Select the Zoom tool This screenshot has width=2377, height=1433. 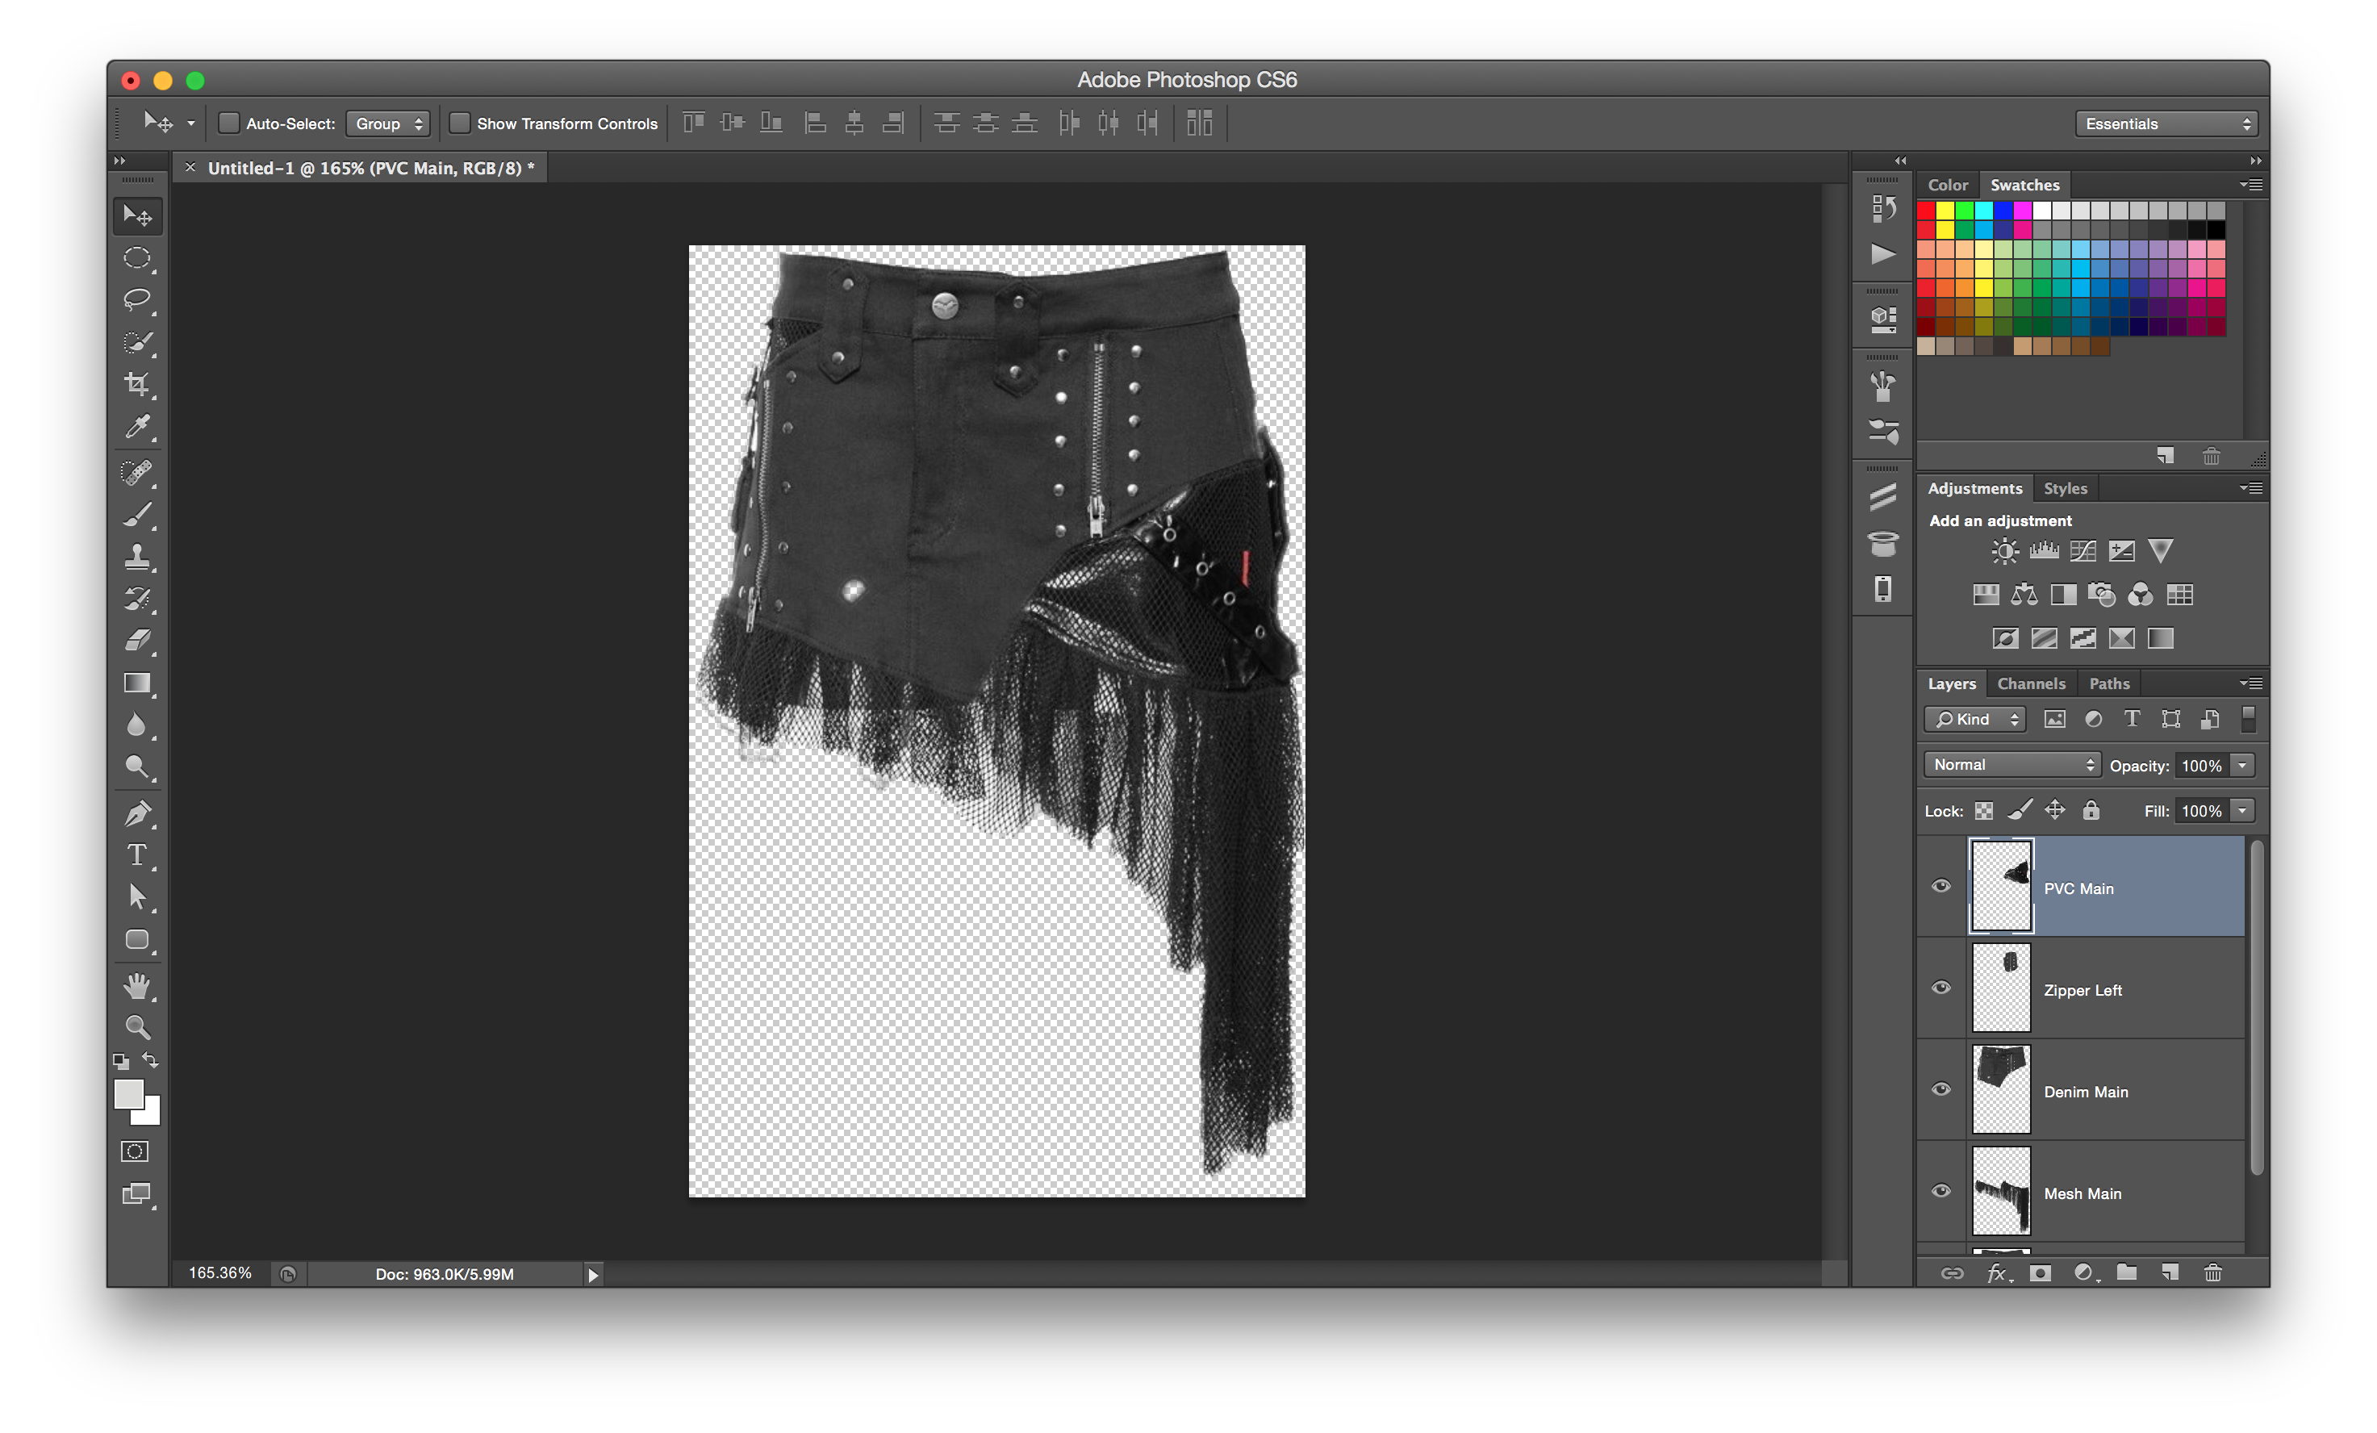point(137,1027)
